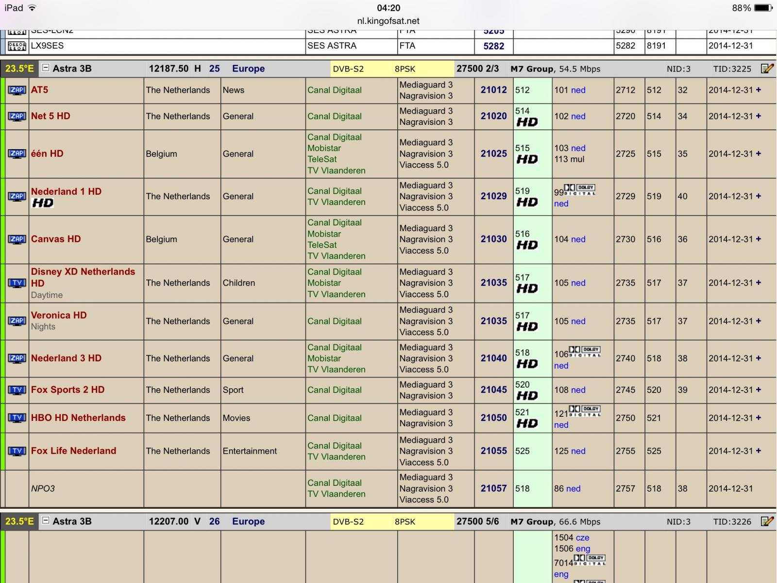Click the NPO3 row name
The height and width of the screenshot is (583, 777).
43,488
